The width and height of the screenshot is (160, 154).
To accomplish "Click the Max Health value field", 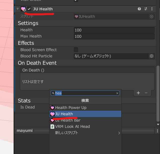I will tap(114, 36).
